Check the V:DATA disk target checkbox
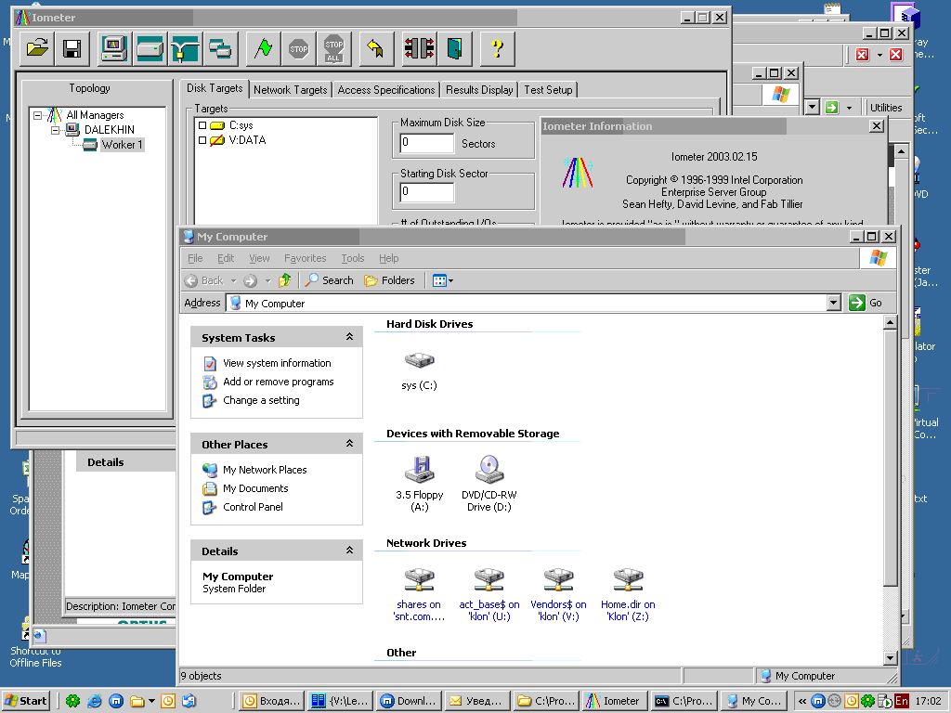This screenshot has height=713, width=951. pos(202,140)
